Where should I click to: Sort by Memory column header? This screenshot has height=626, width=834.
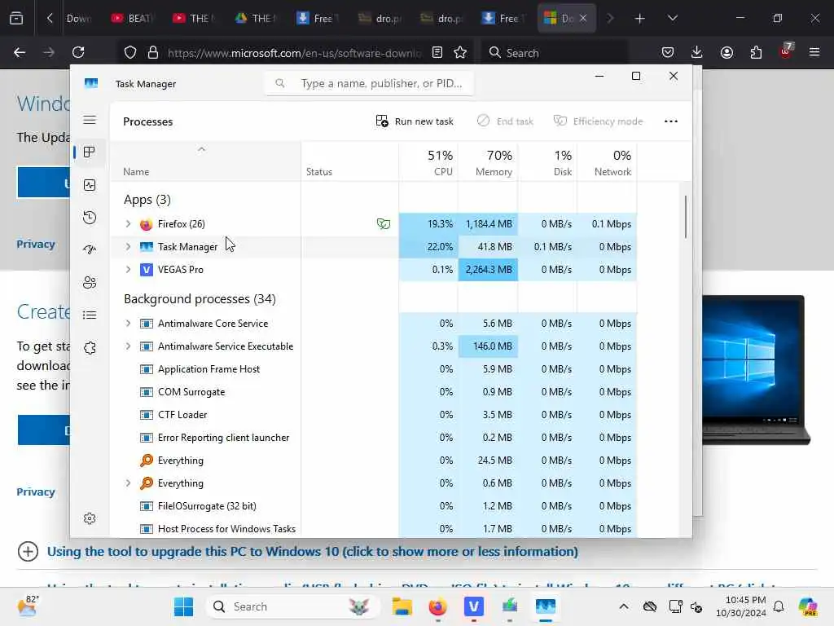(488, 162)
